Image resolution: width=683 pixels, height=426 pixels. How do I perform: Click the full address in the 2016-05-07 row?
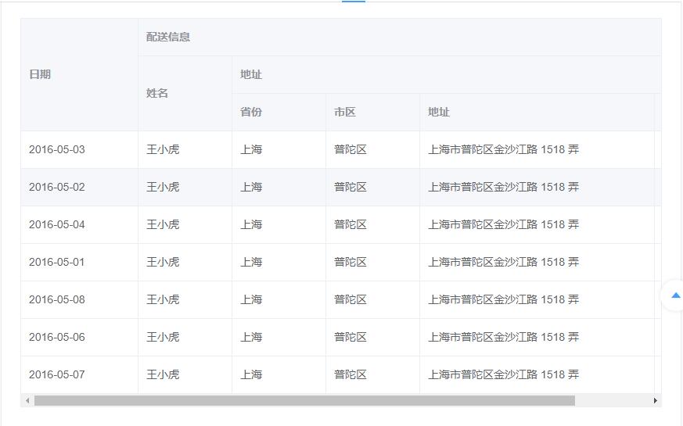504,374
